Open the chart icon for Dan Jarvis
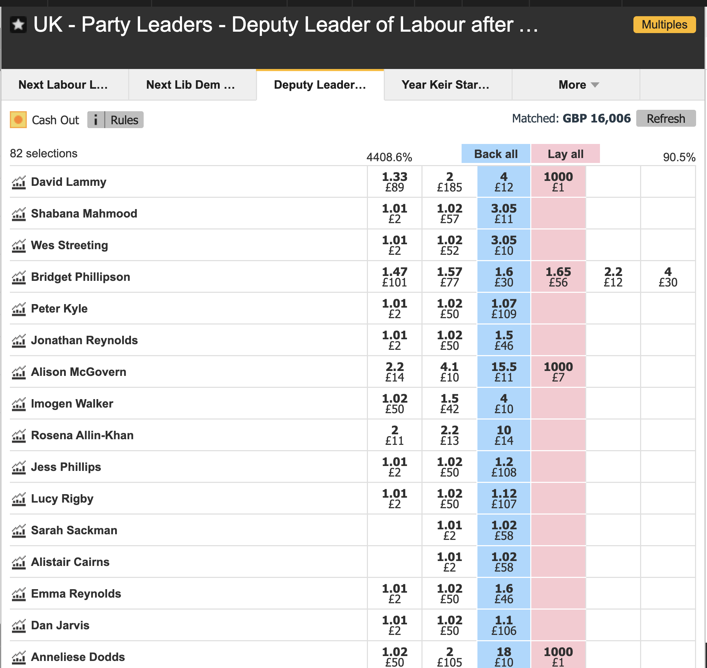The image size is (707, 668). (x=19, y=626)
